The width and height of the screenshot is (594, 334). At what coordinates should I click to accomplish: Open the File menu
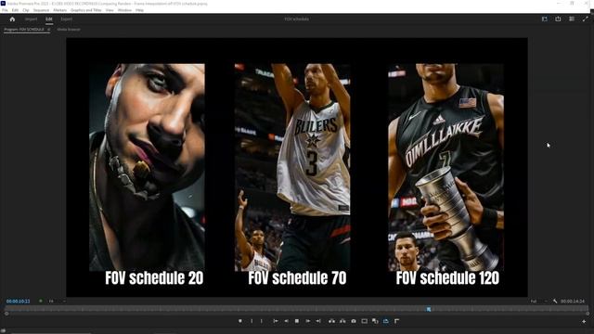tap(5, 10)
